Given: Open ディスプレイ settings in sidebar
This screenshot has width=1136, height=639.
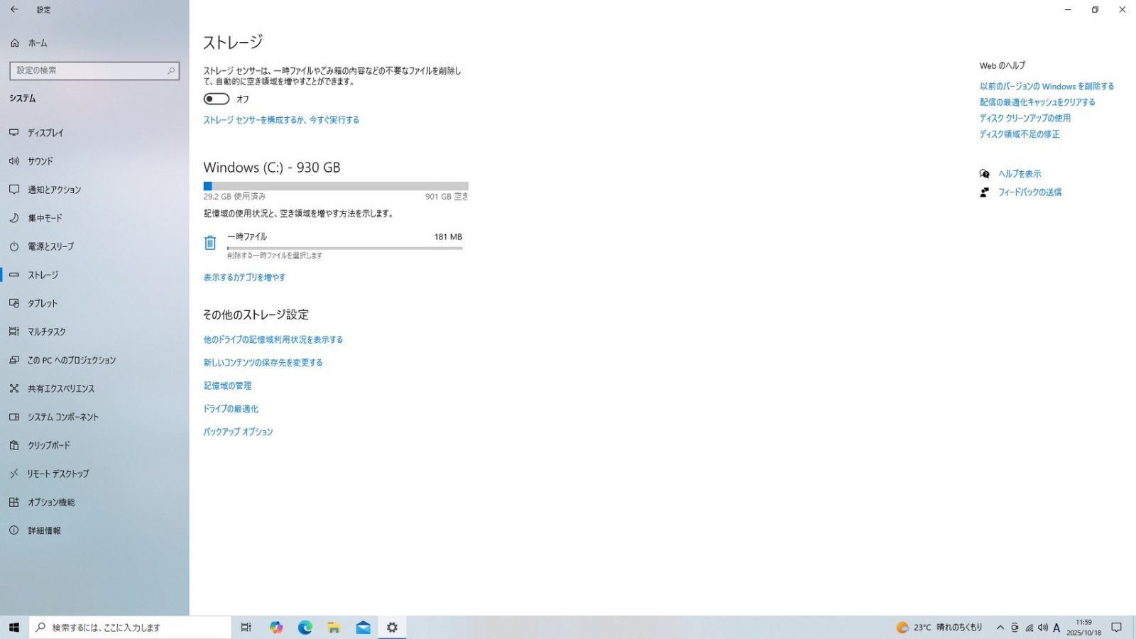Looking at the screenshot, I should pyautogui.click(x=45, y=133).
